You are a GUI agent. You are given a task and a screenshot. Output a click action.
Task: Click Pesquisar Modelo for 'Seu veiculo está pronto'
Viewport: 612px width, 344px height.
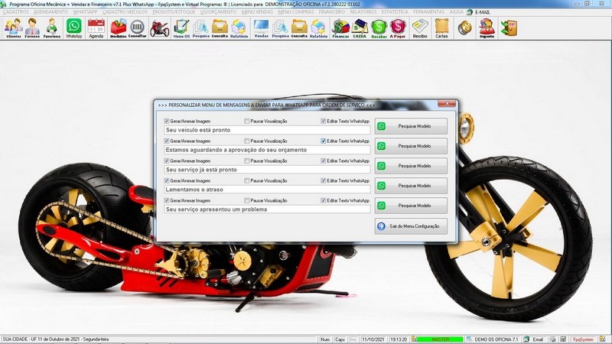click(411, 126)
